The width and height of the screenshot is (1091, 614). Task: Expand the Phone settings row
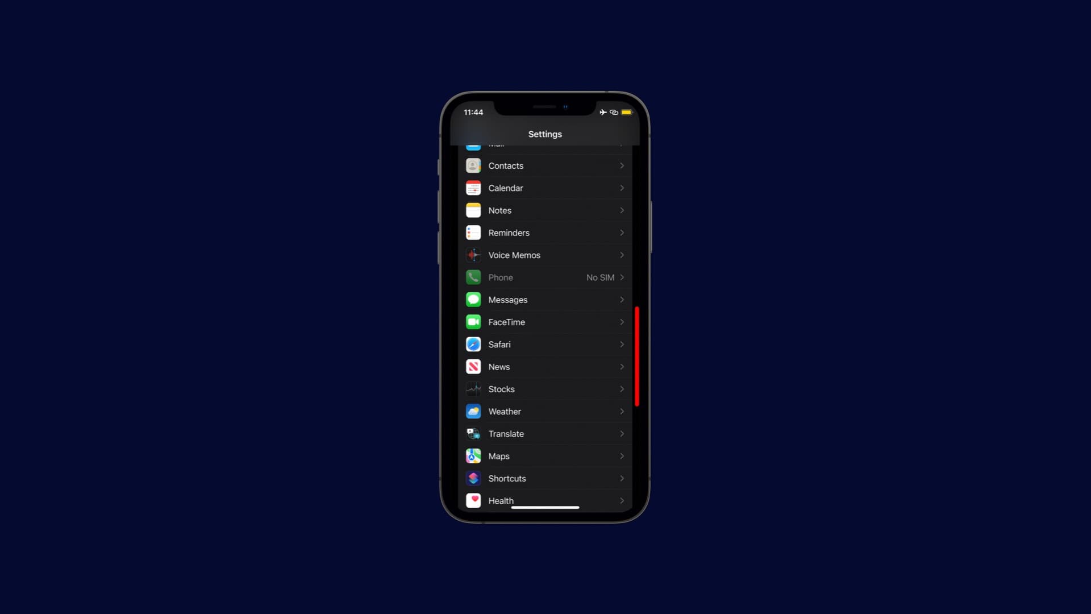545,277
